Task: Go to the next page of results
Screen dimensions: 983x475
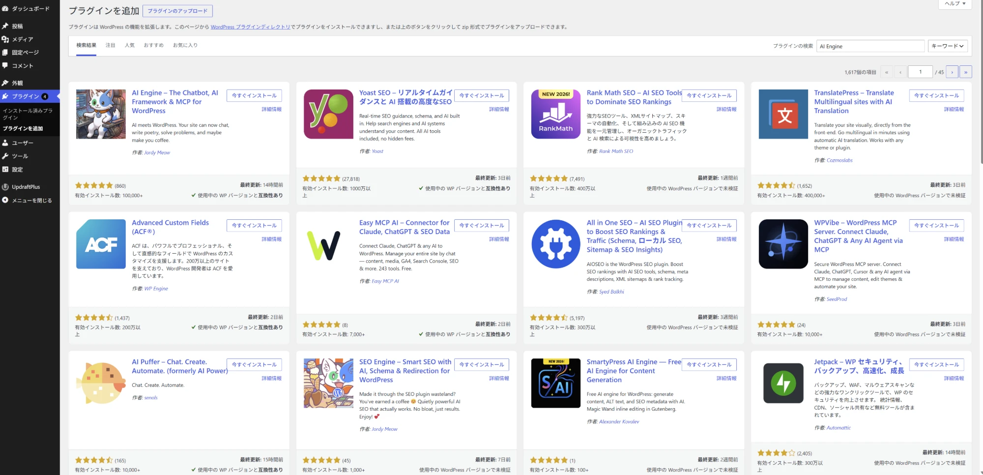Action: point(952,72)
